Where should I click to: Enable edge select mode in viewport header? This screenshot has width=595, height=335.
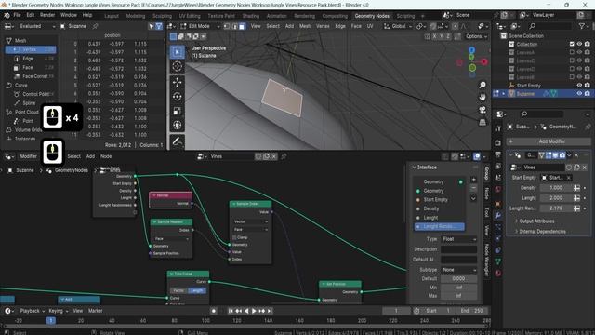point(234,26)
